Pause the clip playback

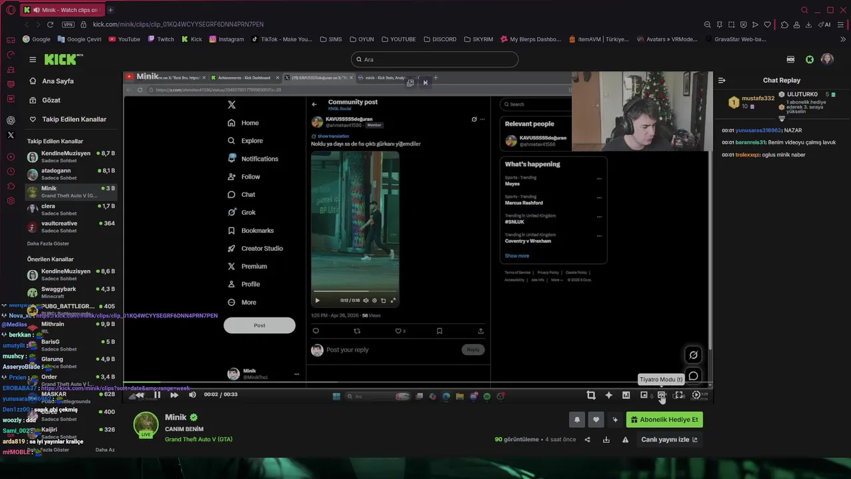(x=157, y=395)
